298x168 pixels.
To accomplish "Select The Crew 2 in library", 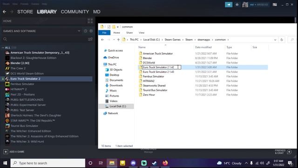I will (18, 68).
